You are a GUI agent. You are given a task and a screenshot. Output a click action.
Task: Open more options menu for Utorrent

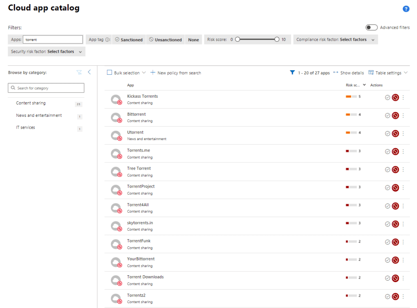403,134
